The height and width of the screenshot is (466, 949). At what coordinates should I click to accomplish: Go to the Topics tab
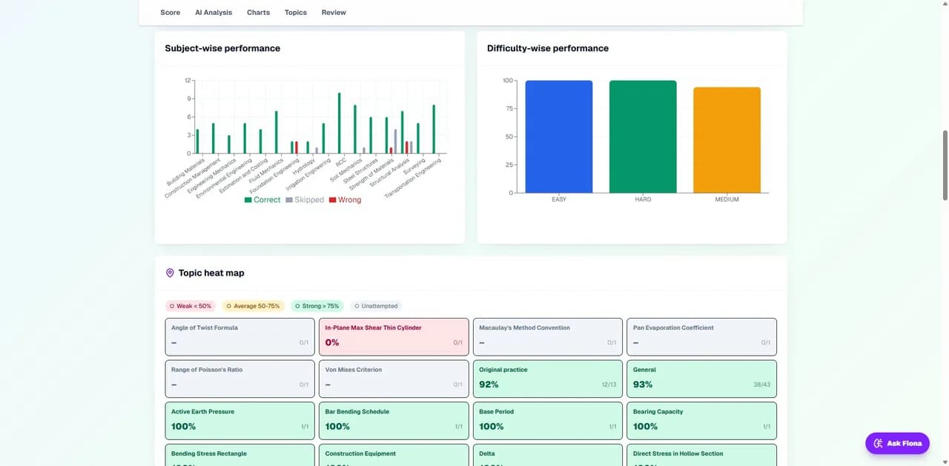(x=296, y=13)
